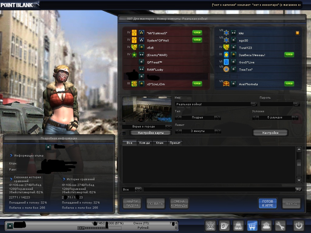This screenshot has height=233, width=311.
Task: Open settings with the wrench icon
Action: (x=281, y=226)
